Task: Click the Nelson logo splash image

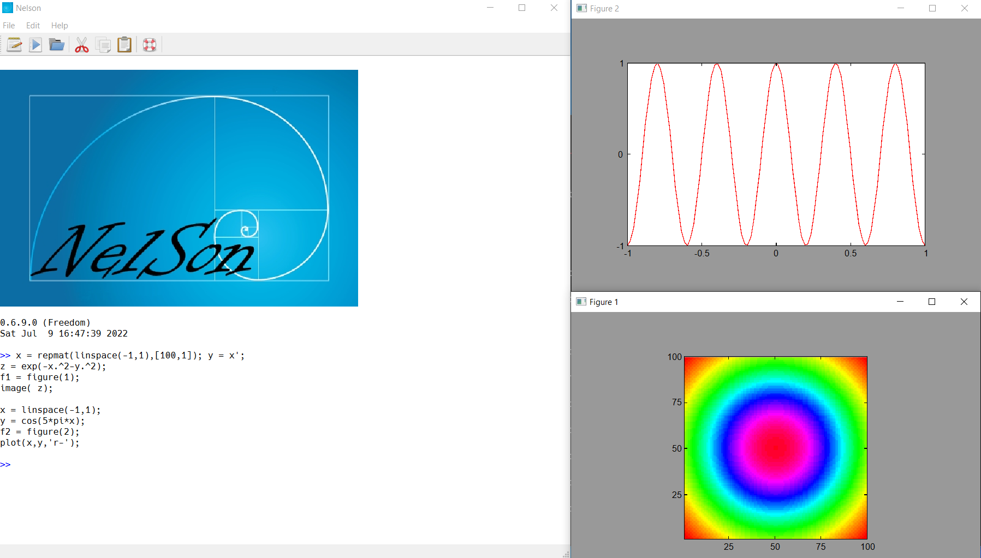Action: 179,188
